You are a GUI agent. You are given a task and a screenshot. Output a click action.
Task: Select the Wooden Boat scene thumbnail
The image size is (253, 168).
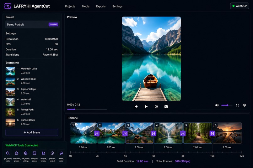(10, 82)
